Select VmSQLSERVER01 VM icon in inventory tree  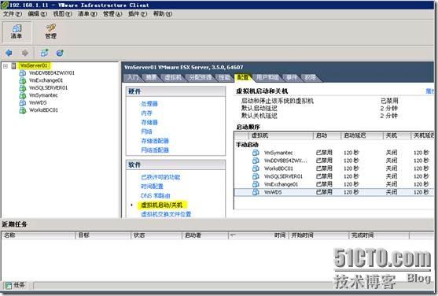pyautogui.click(x=22, y=88)
